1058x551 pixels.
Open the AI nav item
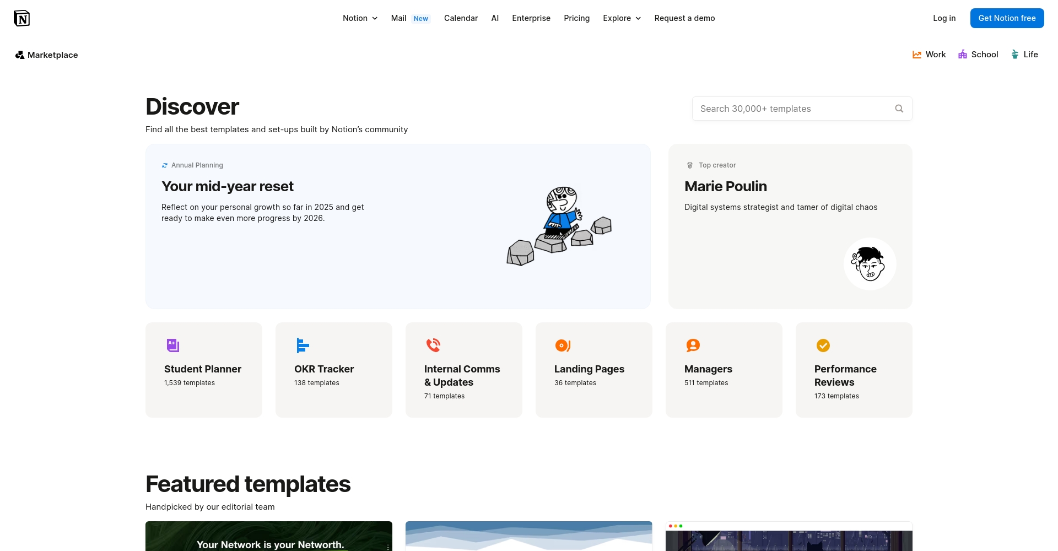[495, 18]
